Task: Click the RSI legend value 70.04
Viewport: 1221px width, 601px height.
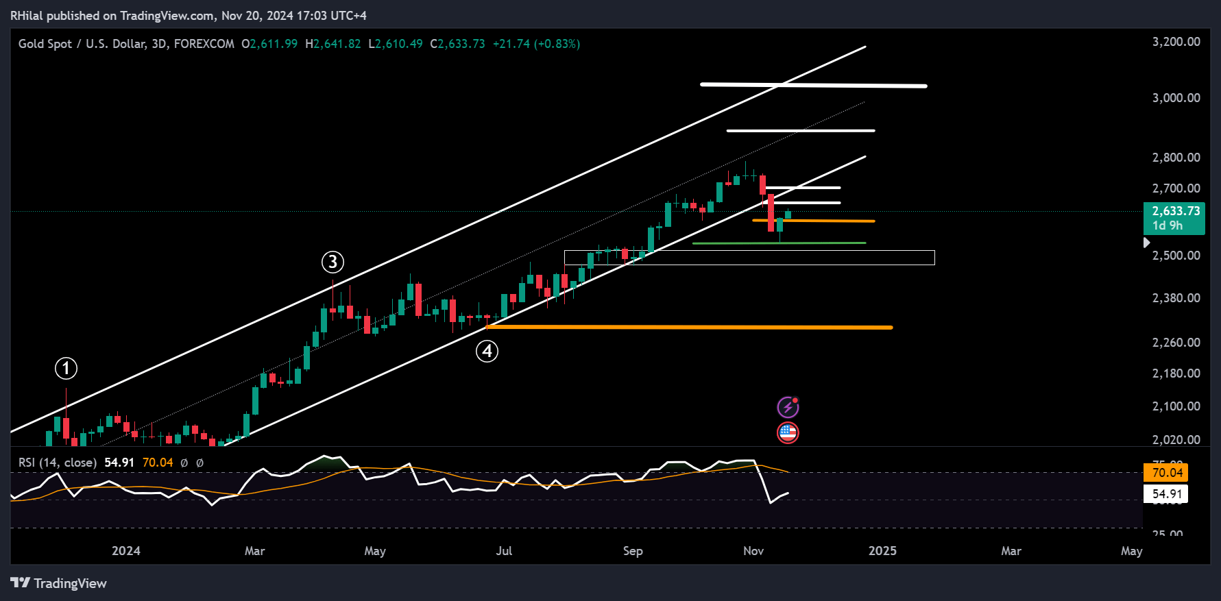Action: tap(158, 463)
